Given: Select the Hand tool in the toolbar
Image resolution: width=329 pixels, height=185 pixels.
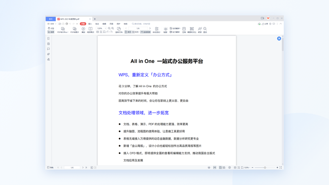Looking at the screenshot, I should tap(51, 28).
